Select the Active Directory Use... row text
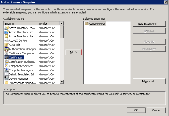Viewport: 169px width, 116px height. coord(22,36)
